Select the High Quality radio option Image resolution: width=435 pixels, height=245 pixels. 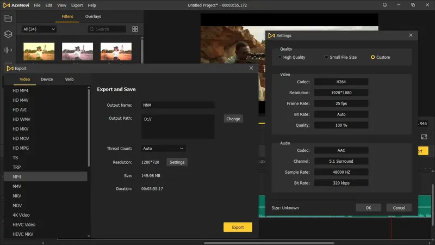281,57
